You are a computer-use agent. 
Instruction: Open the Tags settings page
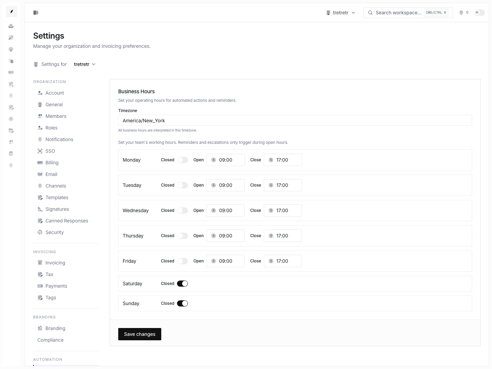[x=66, y=298]
